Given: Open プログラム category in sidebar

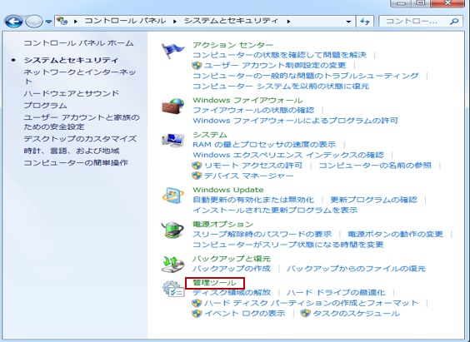Looking at the screenshot, I should tap(45, 106).
